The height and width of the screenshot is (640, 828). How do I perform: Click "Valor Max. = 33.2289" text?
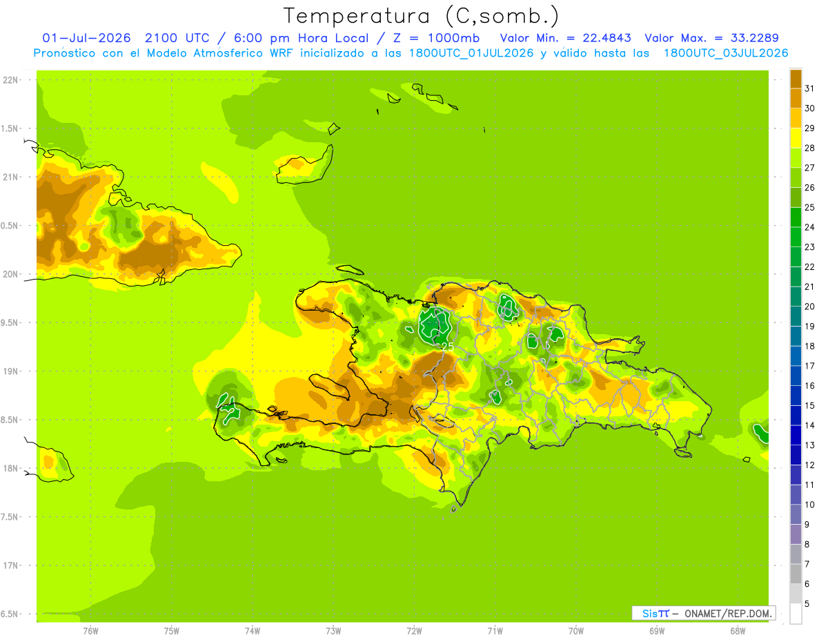[x=711, y=38]
